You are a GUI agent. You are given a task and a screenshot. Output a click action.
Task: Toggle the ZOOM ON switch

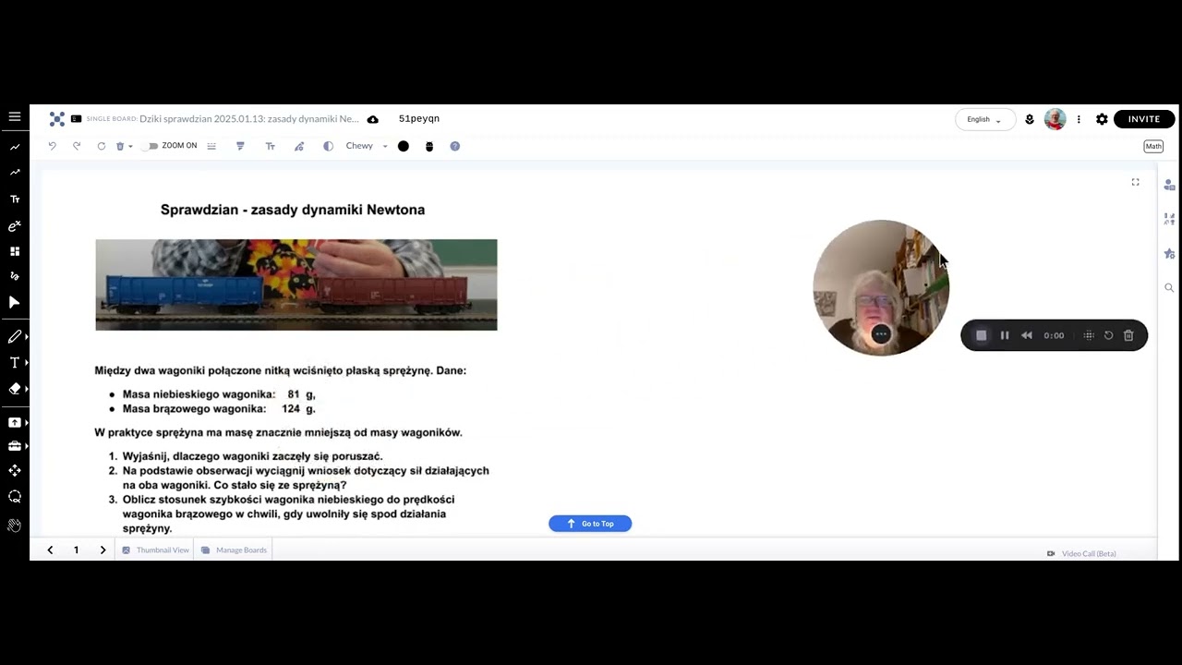point(151,146)
